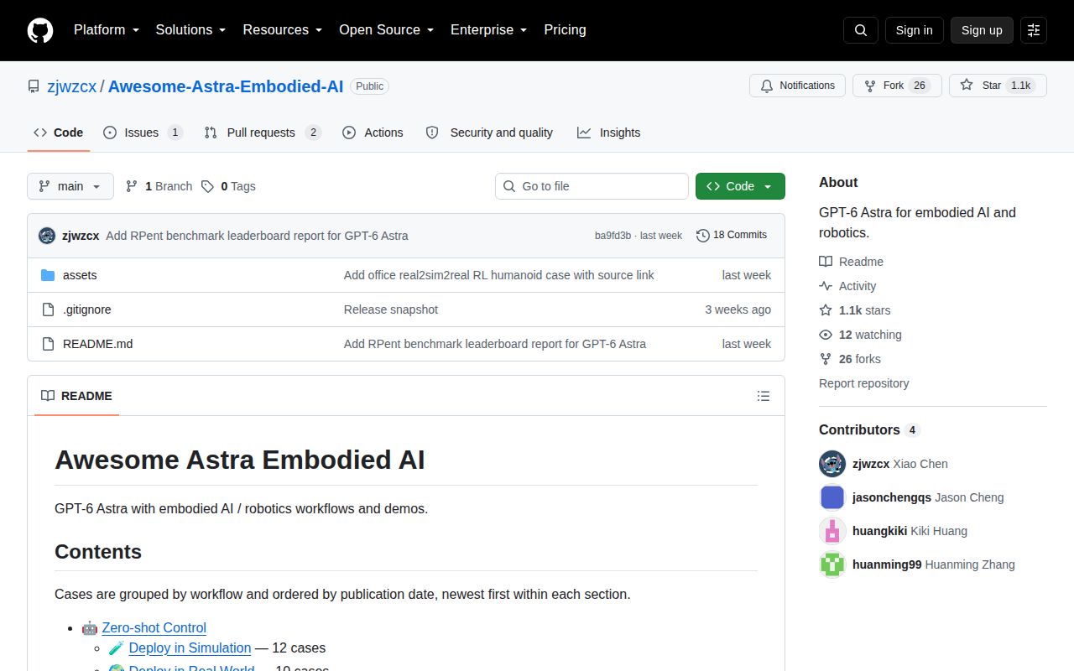Viewport: 1074px width, 671px height.
Task: Open latest commit message about RPent benchmark
Action: 257,236
